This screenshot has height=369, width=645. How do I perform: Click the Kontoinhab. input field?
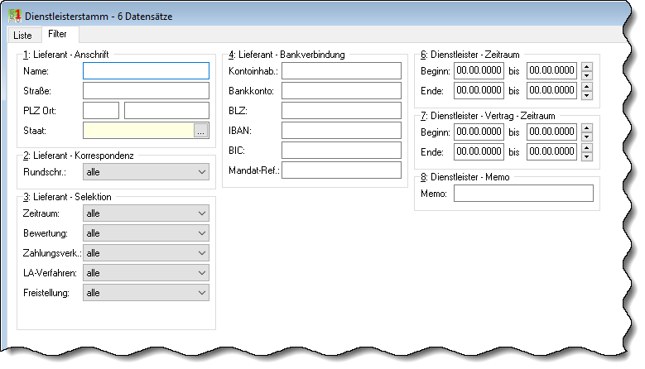(x=341, y=70)
